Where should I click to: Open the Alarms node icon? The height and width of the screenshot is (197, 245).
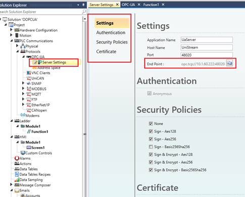pos(17,158)
